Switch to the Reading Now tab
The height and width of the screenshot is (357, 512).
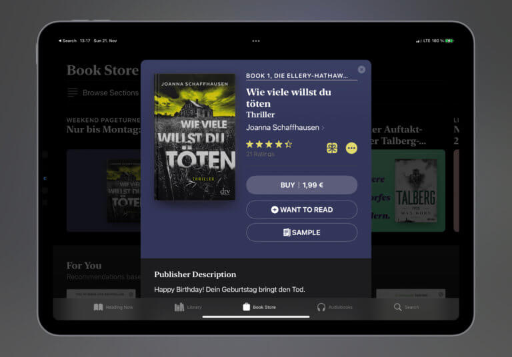pyautogui.click(x=113, y=307)
